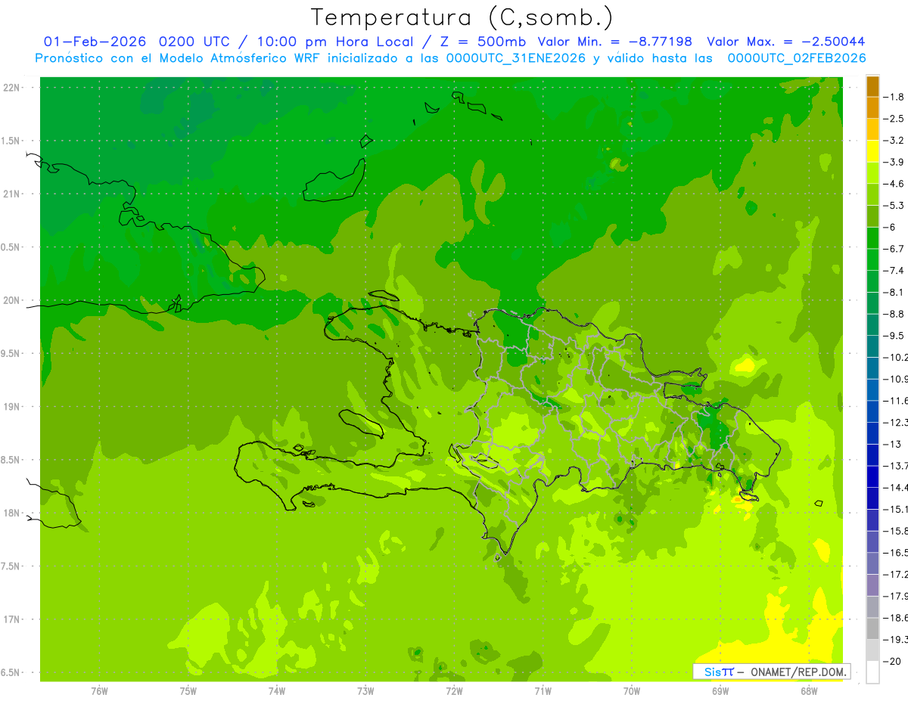
Task: Click the title 'Temperatura (C,somb.)'
Action: 462,17
